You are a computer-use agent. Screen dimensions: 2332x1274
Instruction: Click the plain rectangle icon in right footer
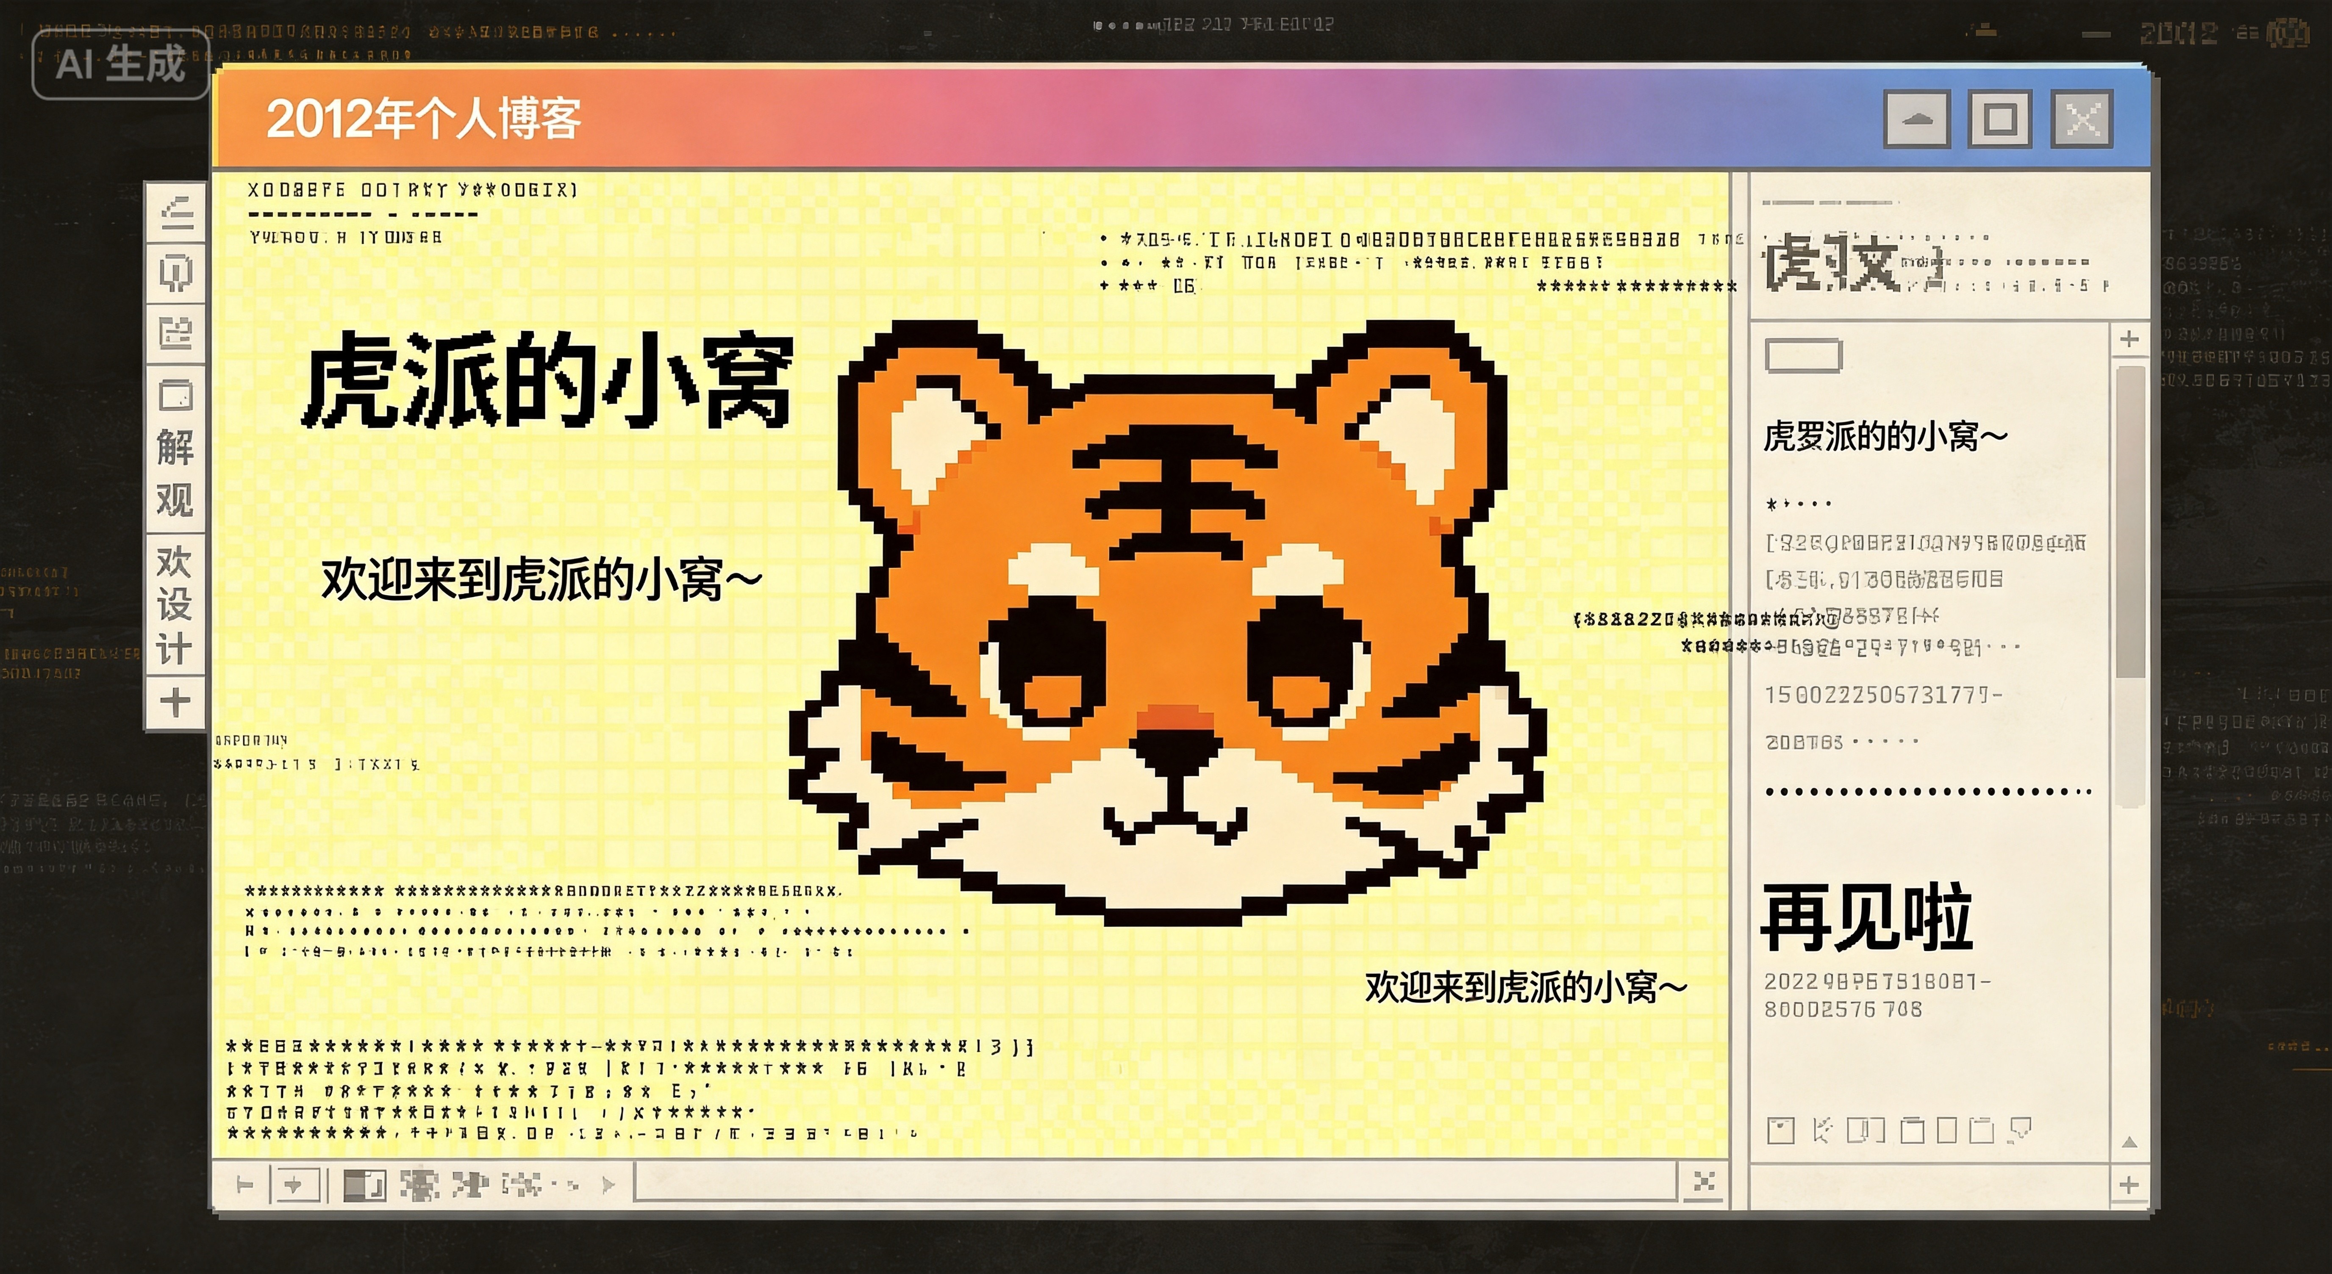(1947, 1130)
